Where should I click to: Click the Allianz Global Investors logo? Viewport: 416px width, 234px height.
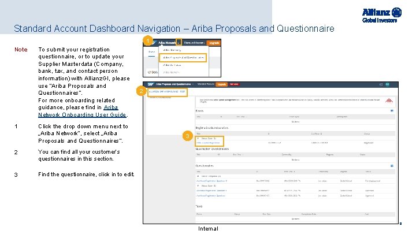(x=382, y=15)
